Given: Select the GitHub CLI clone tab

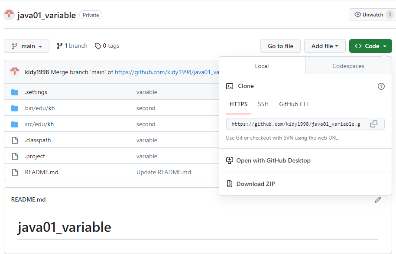Looking at the screenshot, I should tap(293, 104).
